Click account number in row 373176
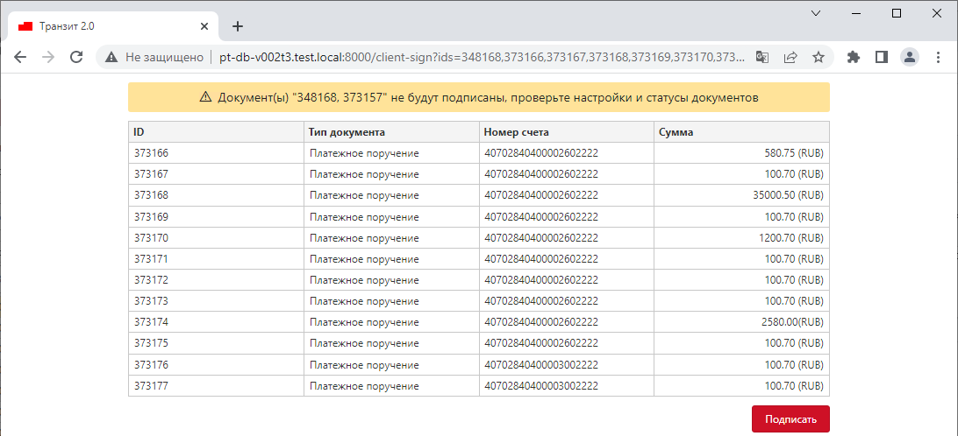Image resolution: width=958 pixels, height=436 pixels. tap(567, 365)
